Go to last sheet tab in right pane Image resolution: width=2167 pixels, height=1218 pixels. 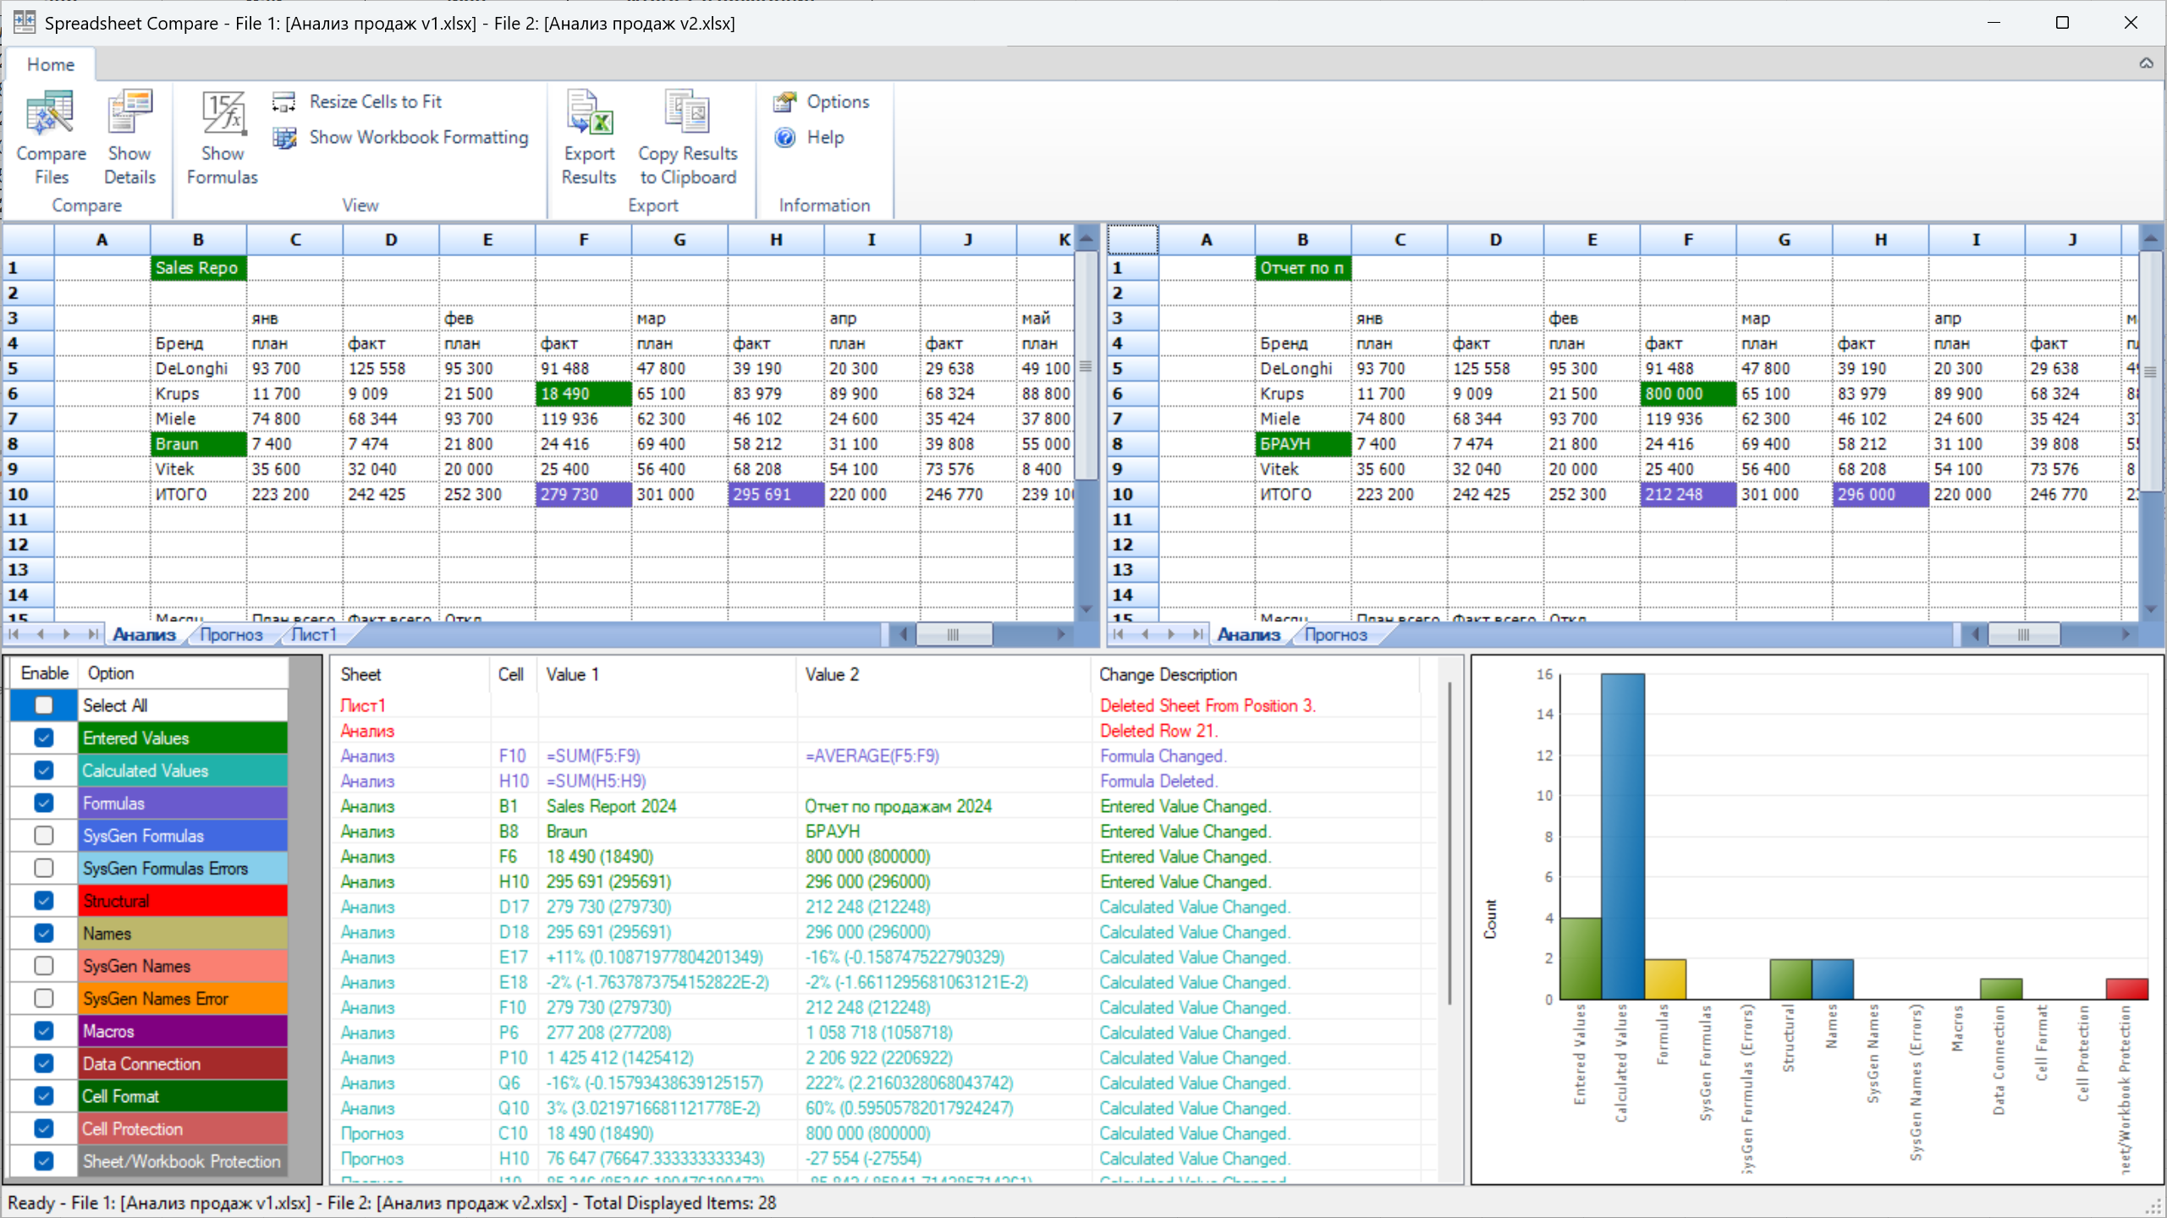click(1197, 634)
